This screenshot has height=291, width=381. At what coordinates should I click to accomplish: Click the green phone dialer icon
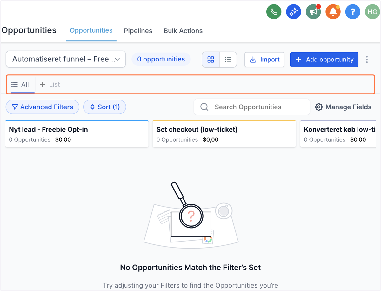pyautogui.click(x=274, y=12)
